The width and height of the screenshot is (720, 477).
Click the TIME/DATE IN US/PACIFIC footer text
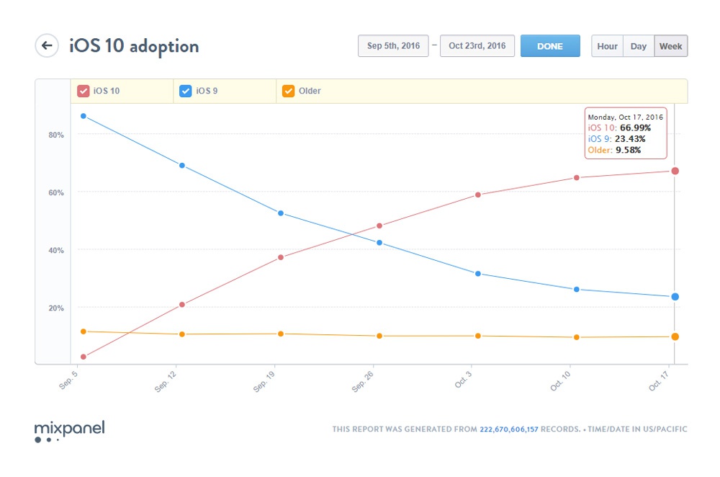click(x=637, y=429)
